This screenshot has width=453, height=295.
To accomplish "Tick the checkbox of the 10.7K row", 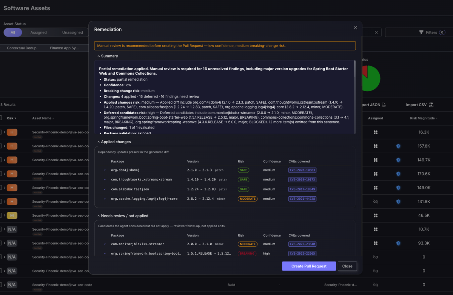I will pos(1,229).
